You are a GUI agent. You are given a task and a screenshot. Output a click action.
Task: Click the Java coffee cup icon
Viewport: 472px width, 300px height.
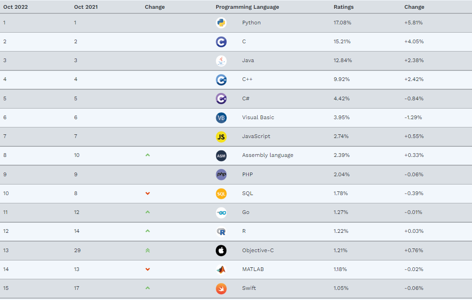(x=221, y=61)
